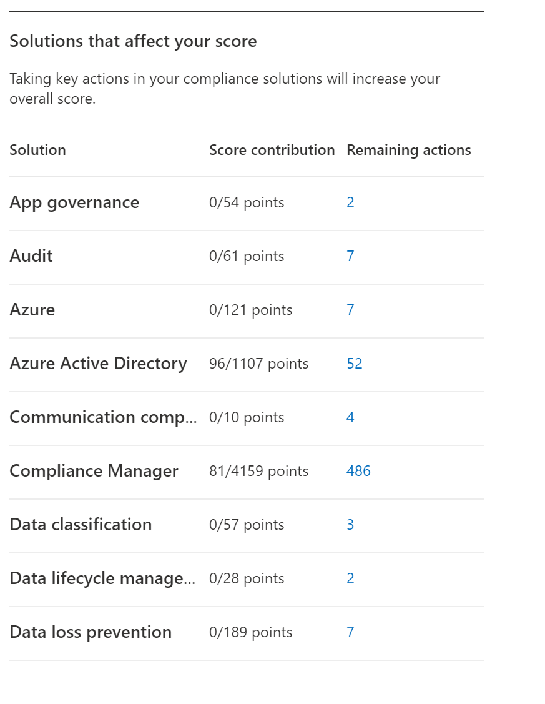Select the truncated Data lifecycle manage... name
Viewport: 545px width, 704px height.
[103, 578]
